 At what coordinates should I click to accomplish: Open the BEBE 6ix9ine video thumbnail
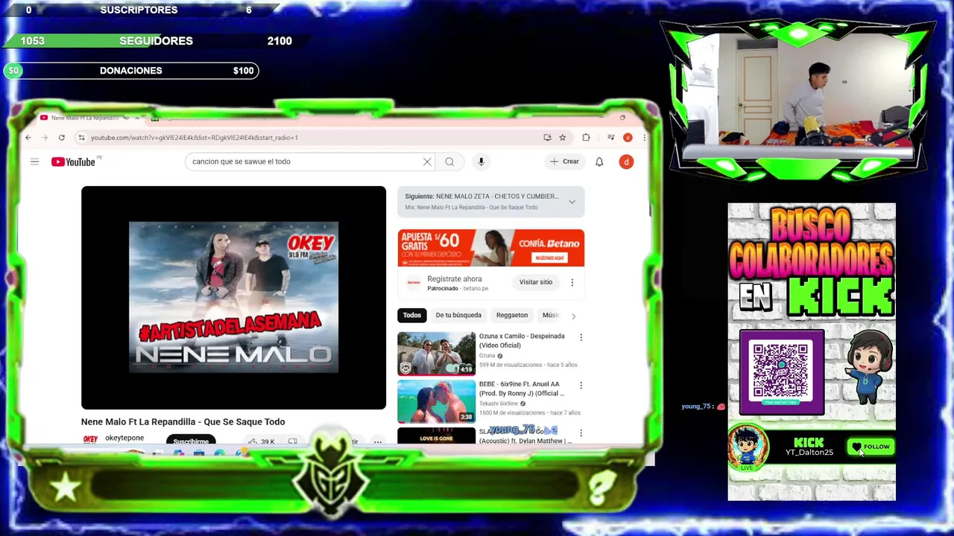click(436, 401)
